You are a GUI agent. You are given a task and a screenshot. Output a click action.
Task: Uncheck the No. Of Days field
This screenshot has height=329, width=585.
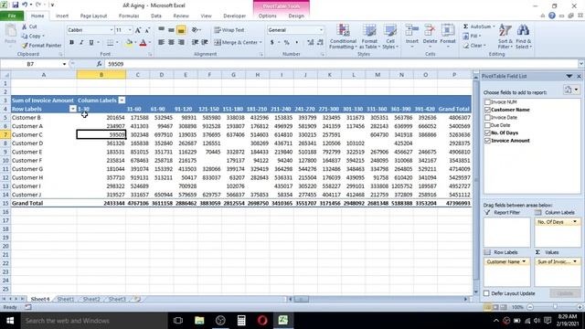pos(487,133)
